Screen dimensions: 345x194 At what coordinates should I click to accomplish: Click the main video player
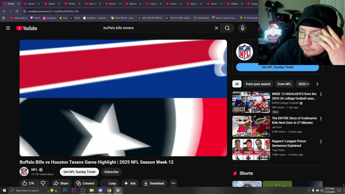point(123,98)
